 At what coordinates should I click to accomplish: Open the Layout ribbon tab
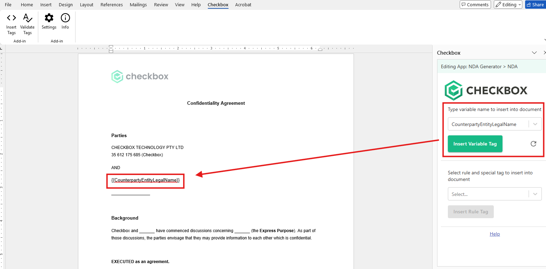coord(87,5)
